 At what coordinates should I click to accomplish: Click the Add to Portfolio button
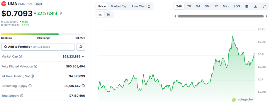[x=38, y=47]
